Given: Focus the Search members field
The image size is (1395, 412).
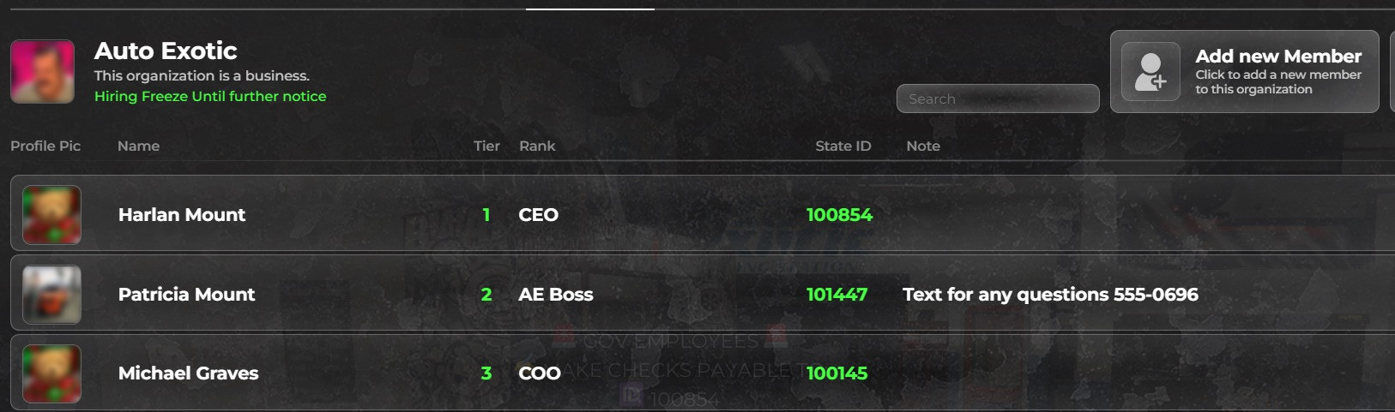Looking at the screenshot, I should [x=998, y=99].
